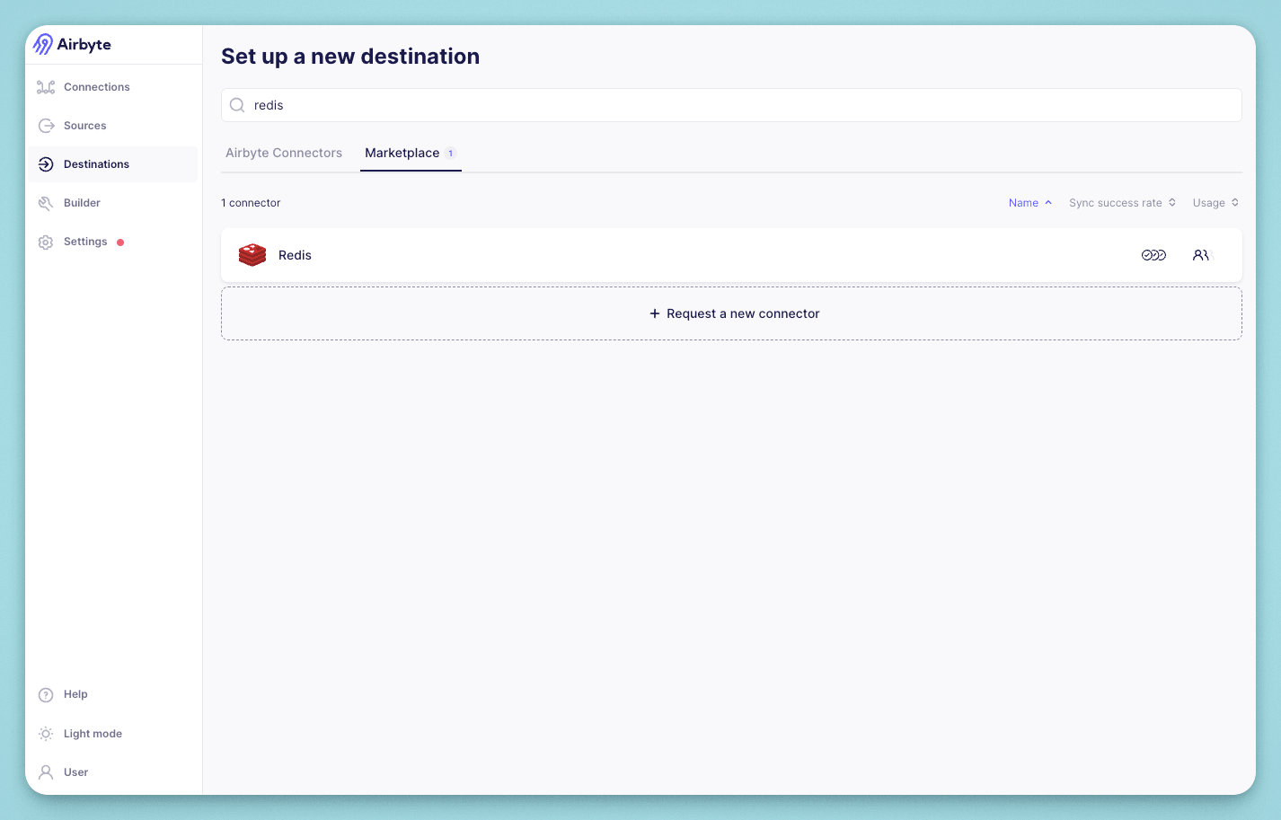Image resolution: width=1281 pixels, height=820 pixels.
Task: Open Settings from the sidebar
Action: 112,242
